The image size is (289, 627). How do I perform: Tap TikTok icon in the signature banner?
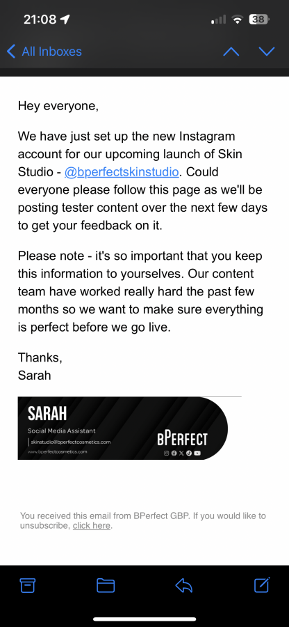(189, 453)
